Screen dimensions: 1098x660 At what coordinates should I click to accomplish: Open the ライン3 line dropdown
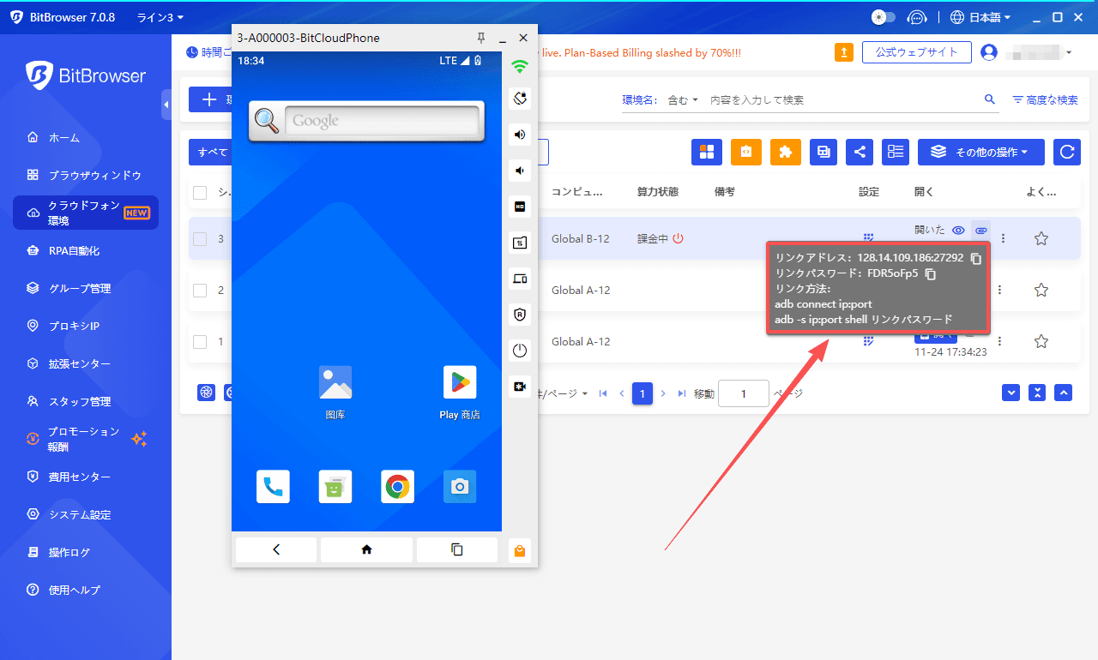click(160, 17)
